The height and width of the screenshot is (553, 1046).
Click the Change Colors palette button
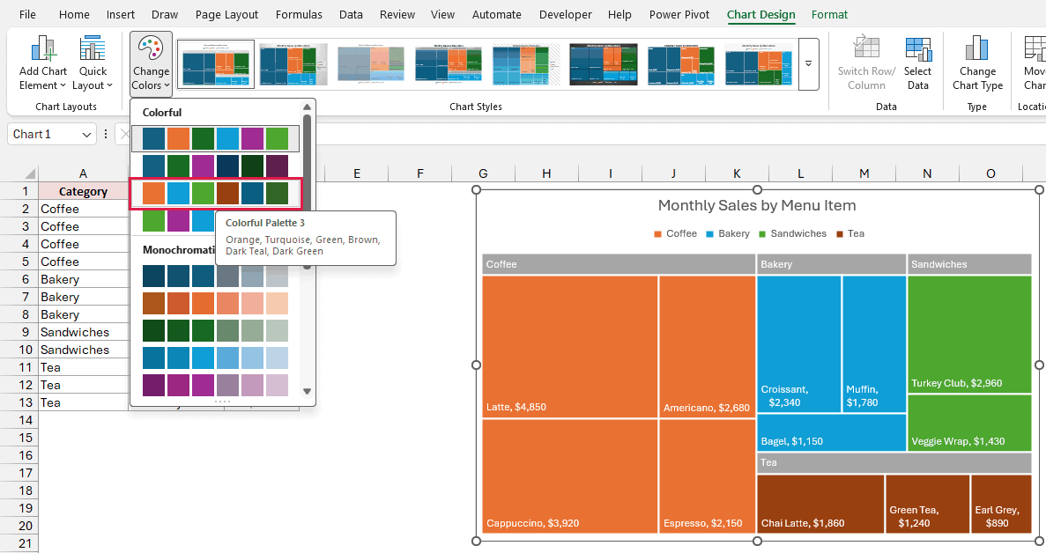[x=151, y=63]
